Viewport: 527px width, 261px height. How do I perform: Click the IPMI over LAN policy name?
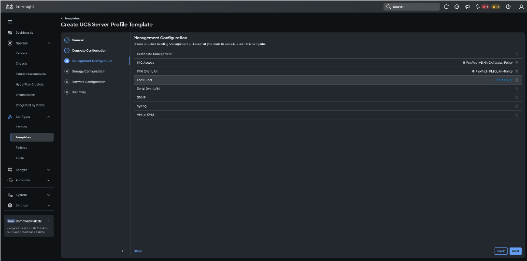point(494,72)
